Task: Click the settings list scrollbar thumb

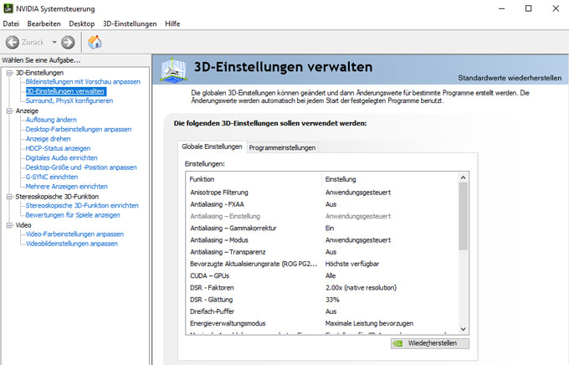Action: click(x=463, y=216)
